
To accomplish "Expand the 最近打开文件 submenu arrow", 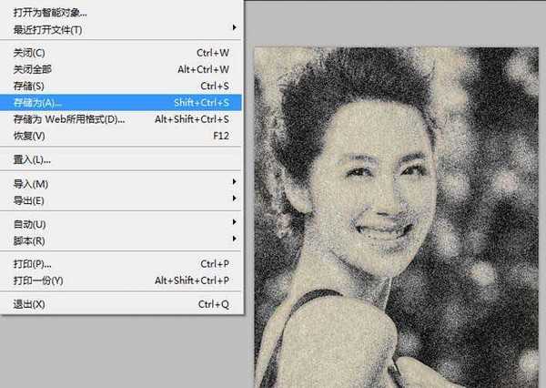I will [235, 30].
